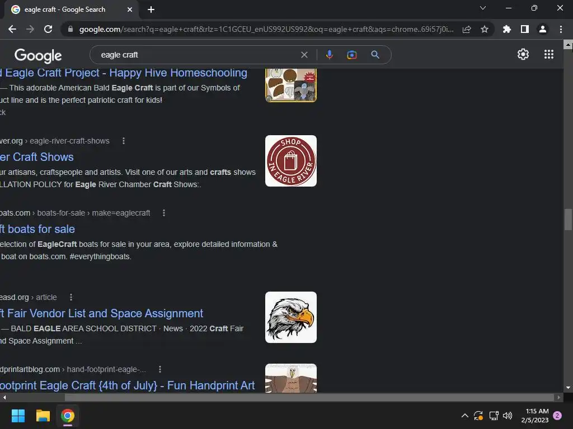Click the scroll down arrow of the page
The width and height of the screenshot is (573, 429).
pos(568,388)
